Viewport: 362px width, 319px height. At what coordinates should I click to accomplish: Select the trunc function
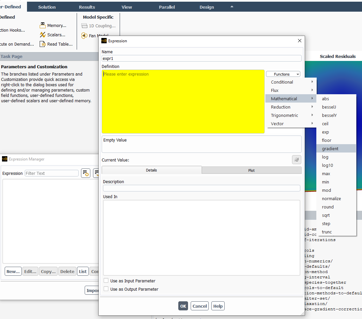pos(336,231)
